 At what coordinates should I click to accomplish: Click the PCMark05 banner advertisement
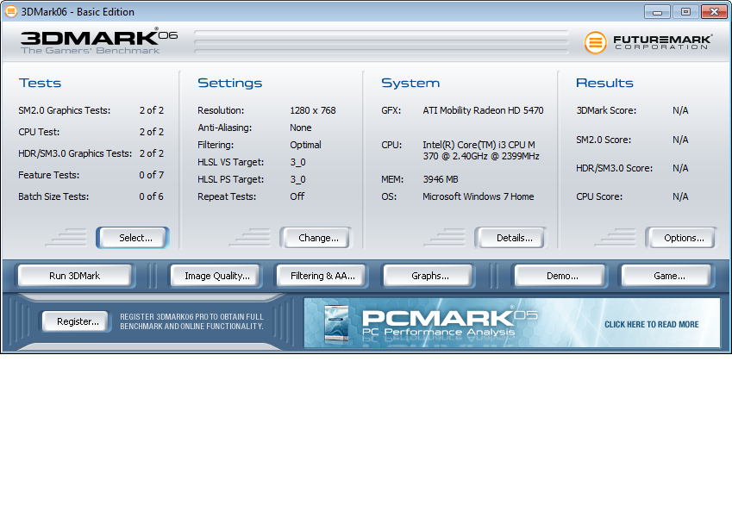512,323
